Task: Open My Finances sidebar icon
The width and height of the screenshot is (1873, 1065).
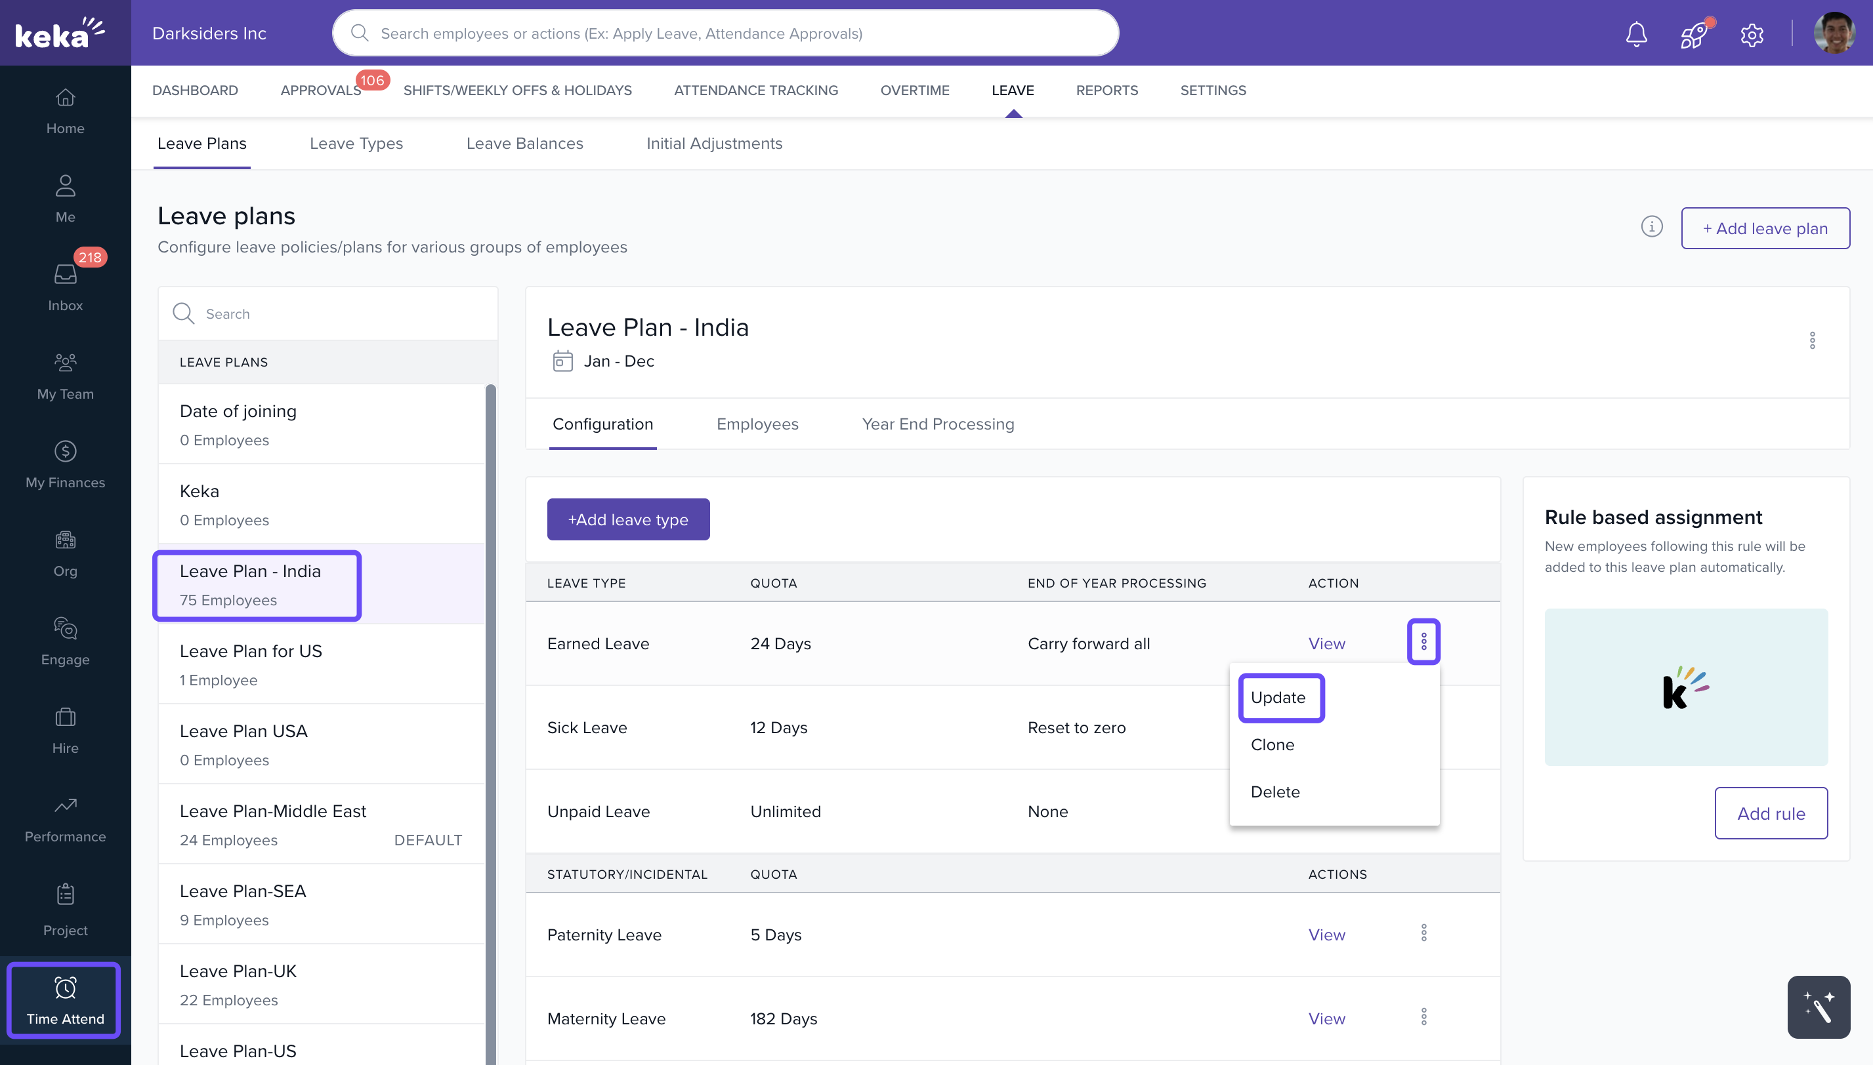Action: (x=65, y=464)
